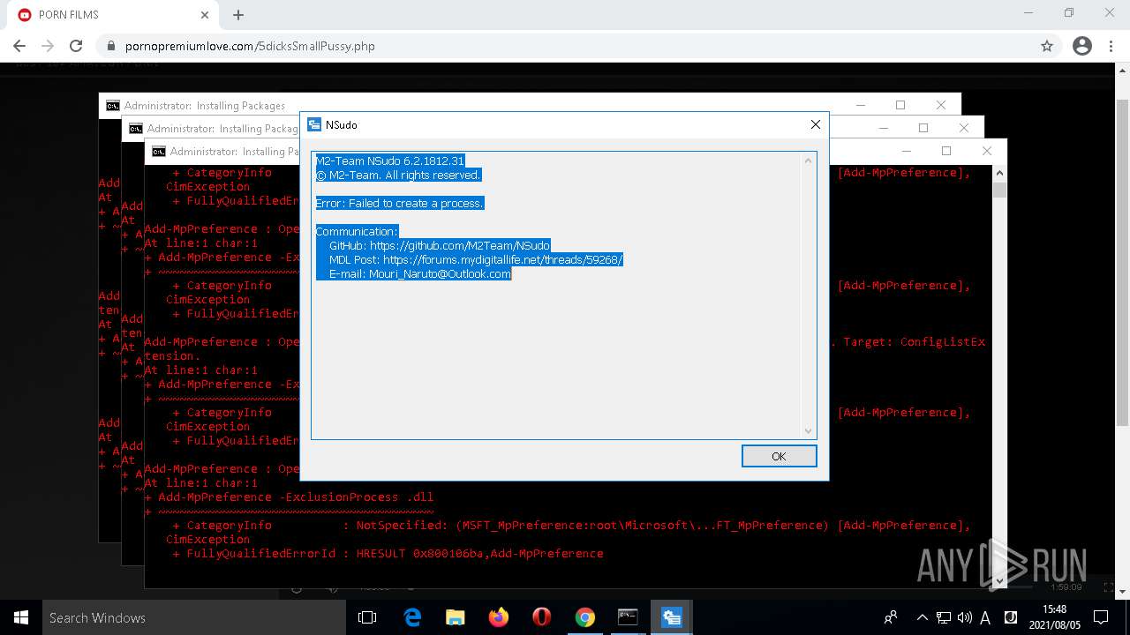This screenshot has width=1130, height=635.
Task: Switch to Chrome via taskbar icon
Action: (x=585, y=617)
